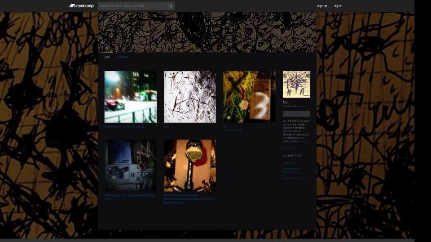This screenshot has width=431, height=242.
Task: Open the white scratched texture album cover
Action: click(x=190, y=97)
